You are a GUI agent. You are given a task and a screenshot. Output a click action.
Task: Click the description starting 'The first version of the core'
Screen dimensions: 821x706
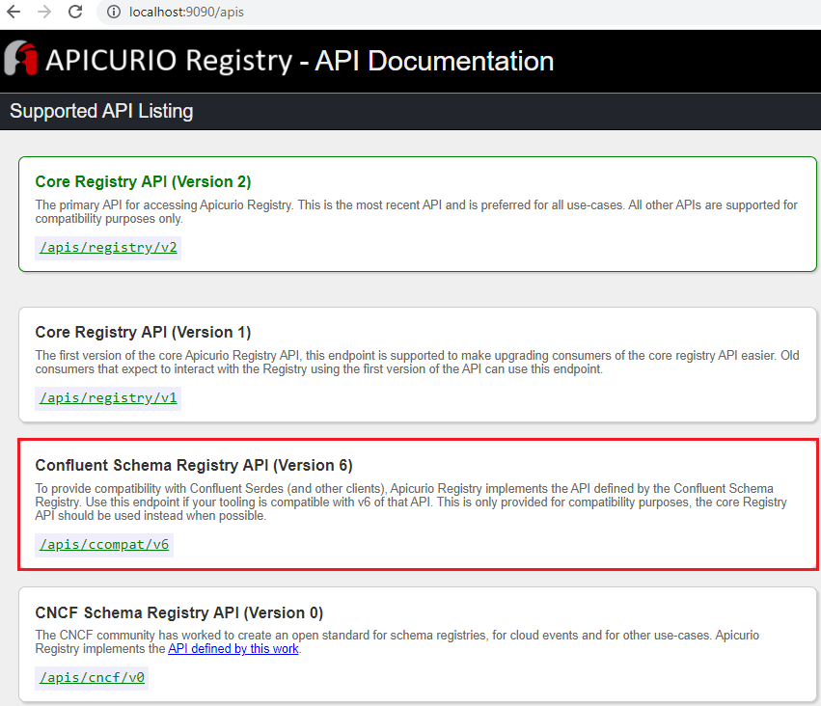point(418,362)
